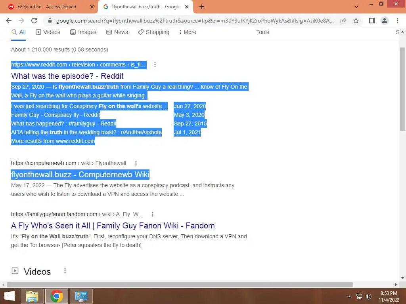Open options for Computernewb result
406x304 pixels.
(x=136, y=163)
